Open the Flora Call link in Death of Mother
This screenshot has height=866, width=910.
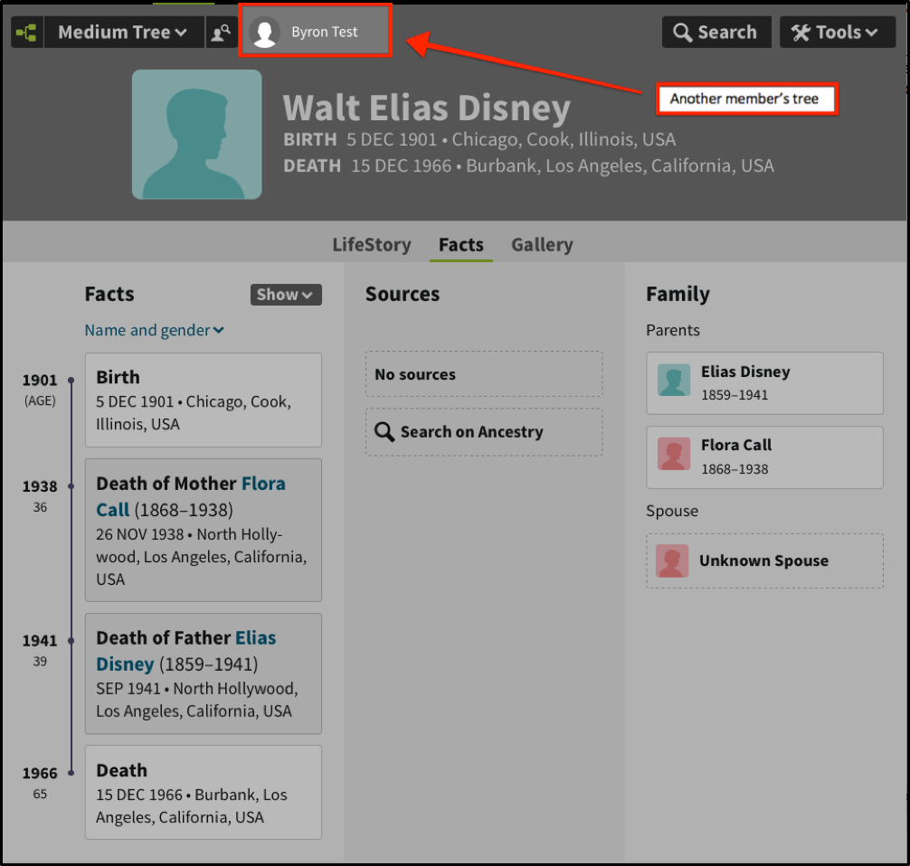[262, 484]
